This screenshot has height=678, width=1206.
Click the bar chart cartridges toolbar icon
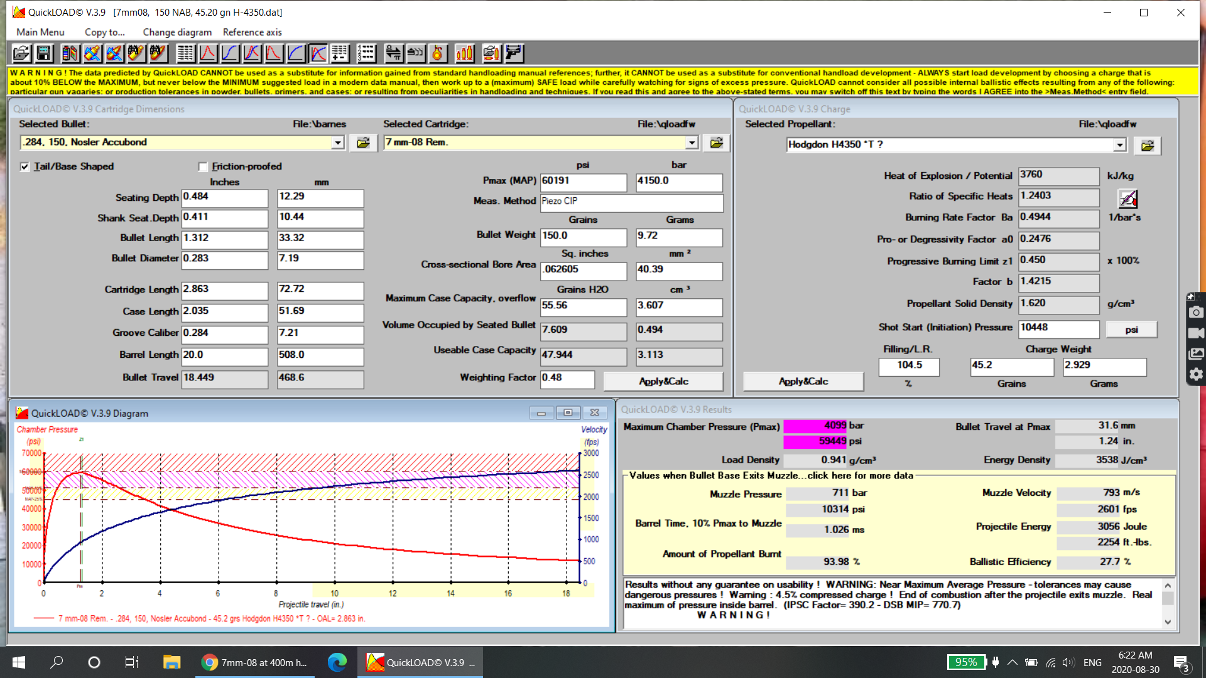tap(465, 53)
